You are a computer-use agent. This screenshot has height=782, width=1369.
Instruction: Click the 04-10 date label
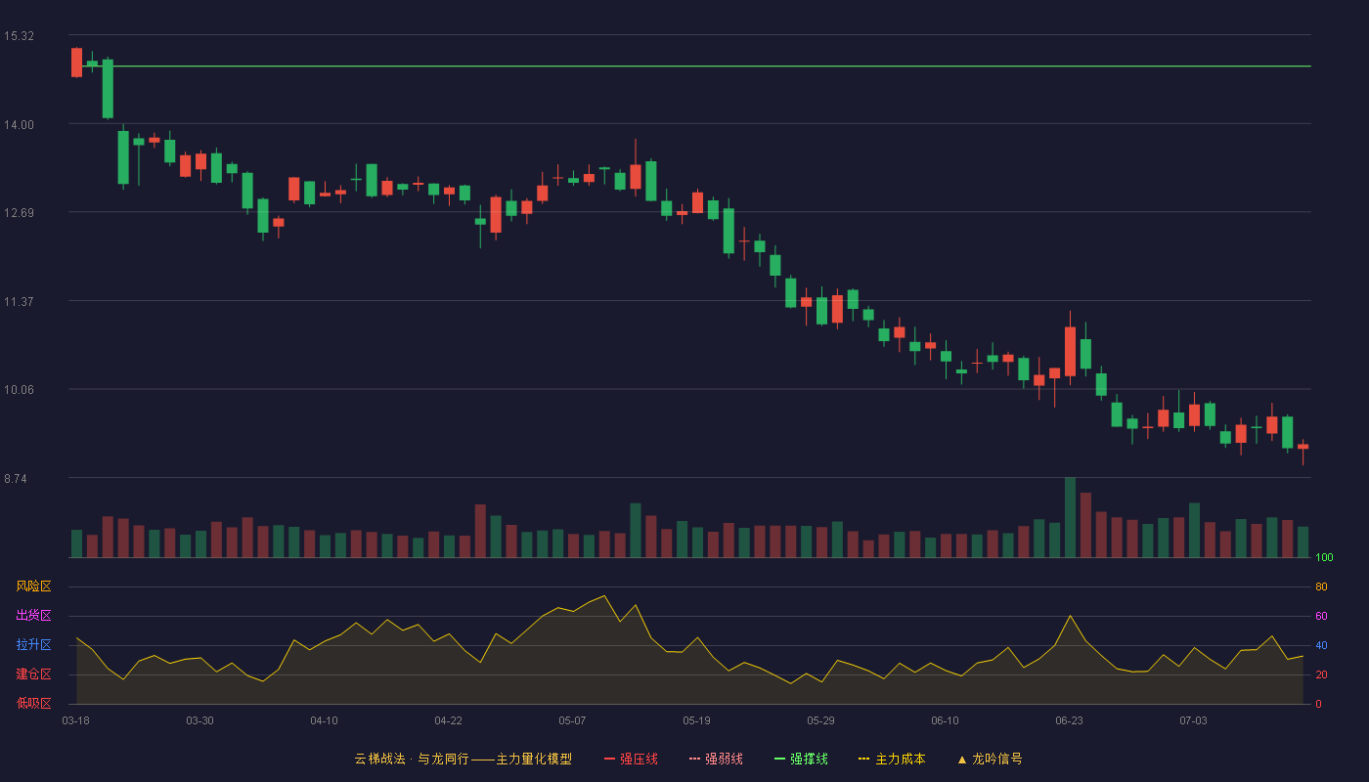coord(324,720)
